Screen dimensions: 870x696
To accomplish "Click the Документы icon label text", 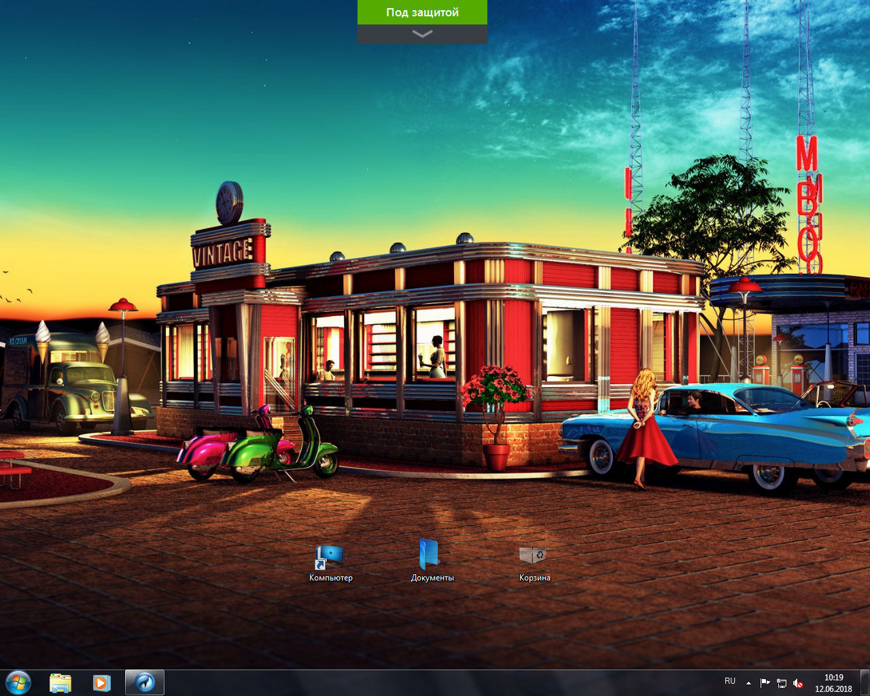I will 432,578.
